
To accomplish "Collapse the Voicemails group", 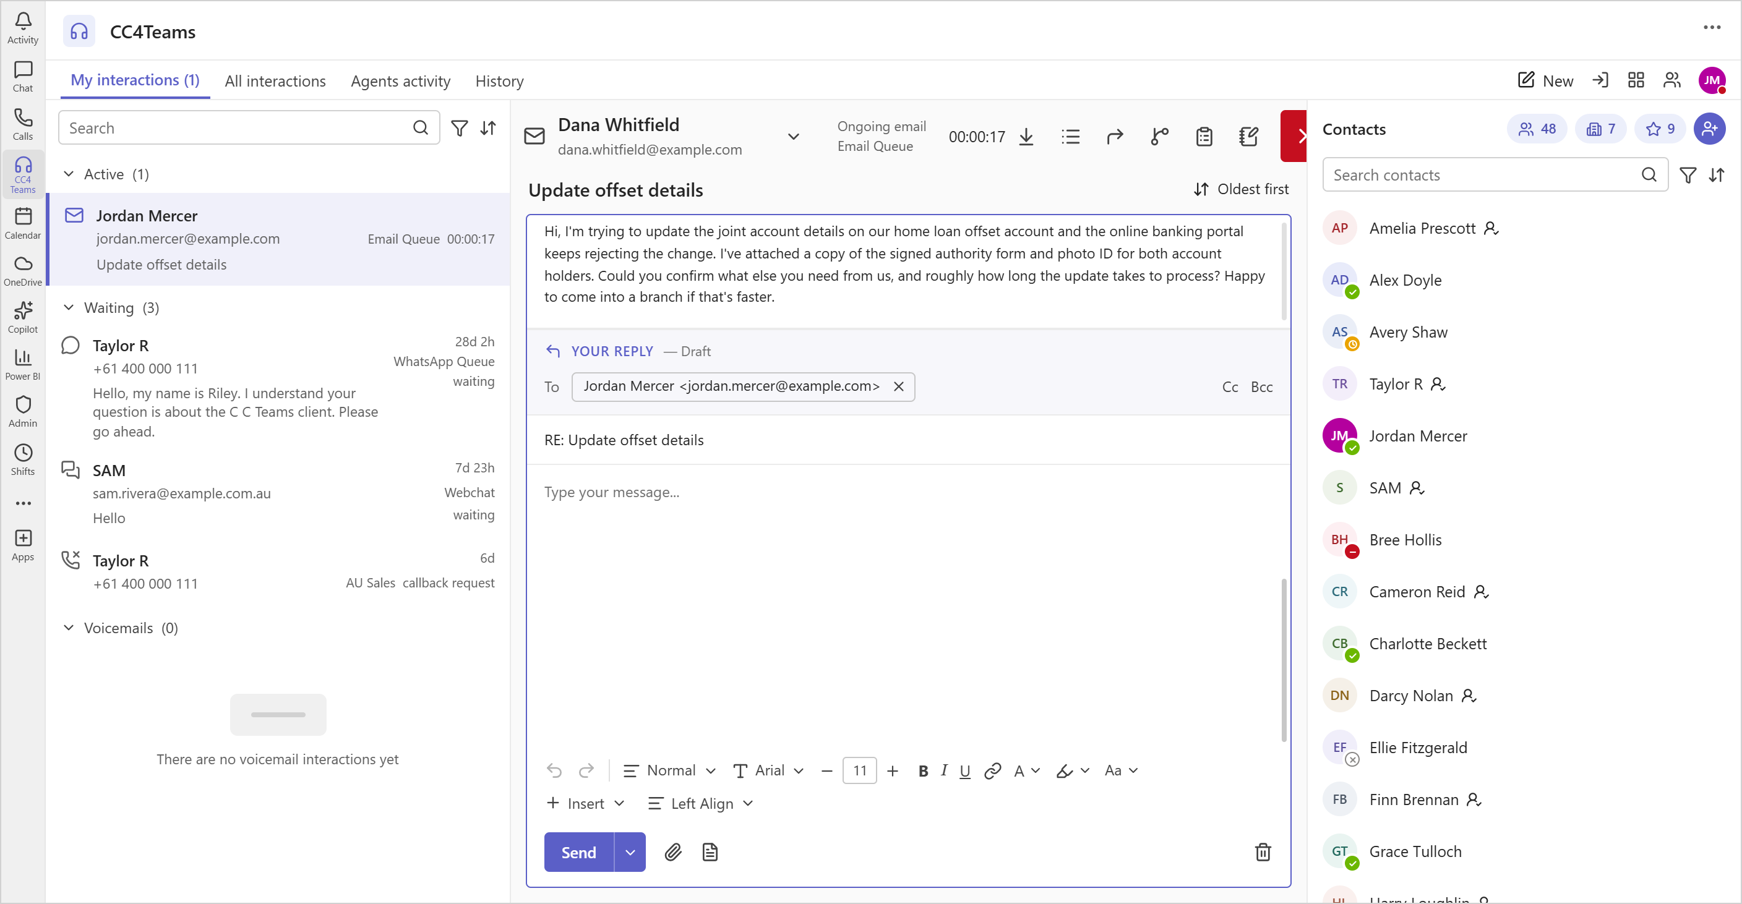I will click(68, 628).
